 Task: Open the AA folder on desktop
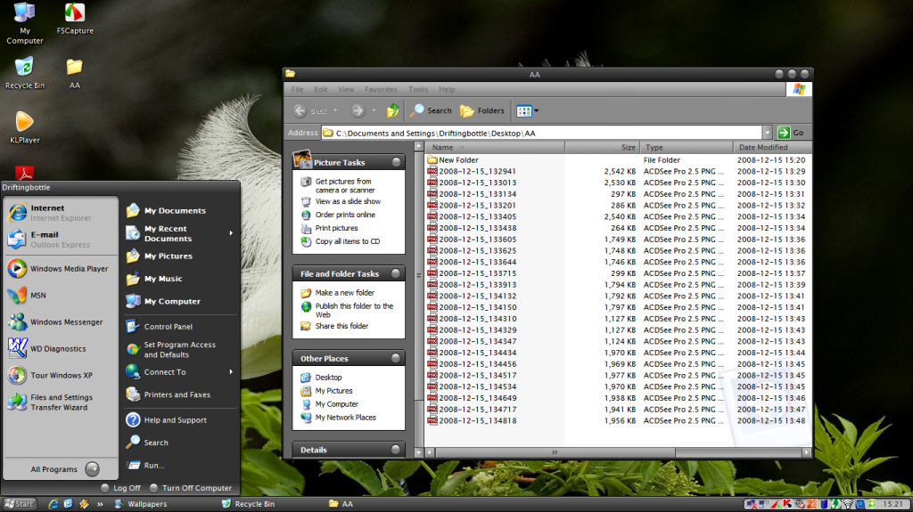75,73
